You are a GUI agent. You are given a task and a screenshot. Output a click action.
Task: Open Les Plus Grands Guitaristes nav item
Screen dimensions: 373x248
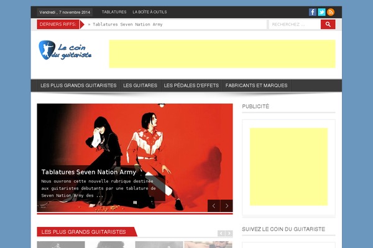(78, 86)
